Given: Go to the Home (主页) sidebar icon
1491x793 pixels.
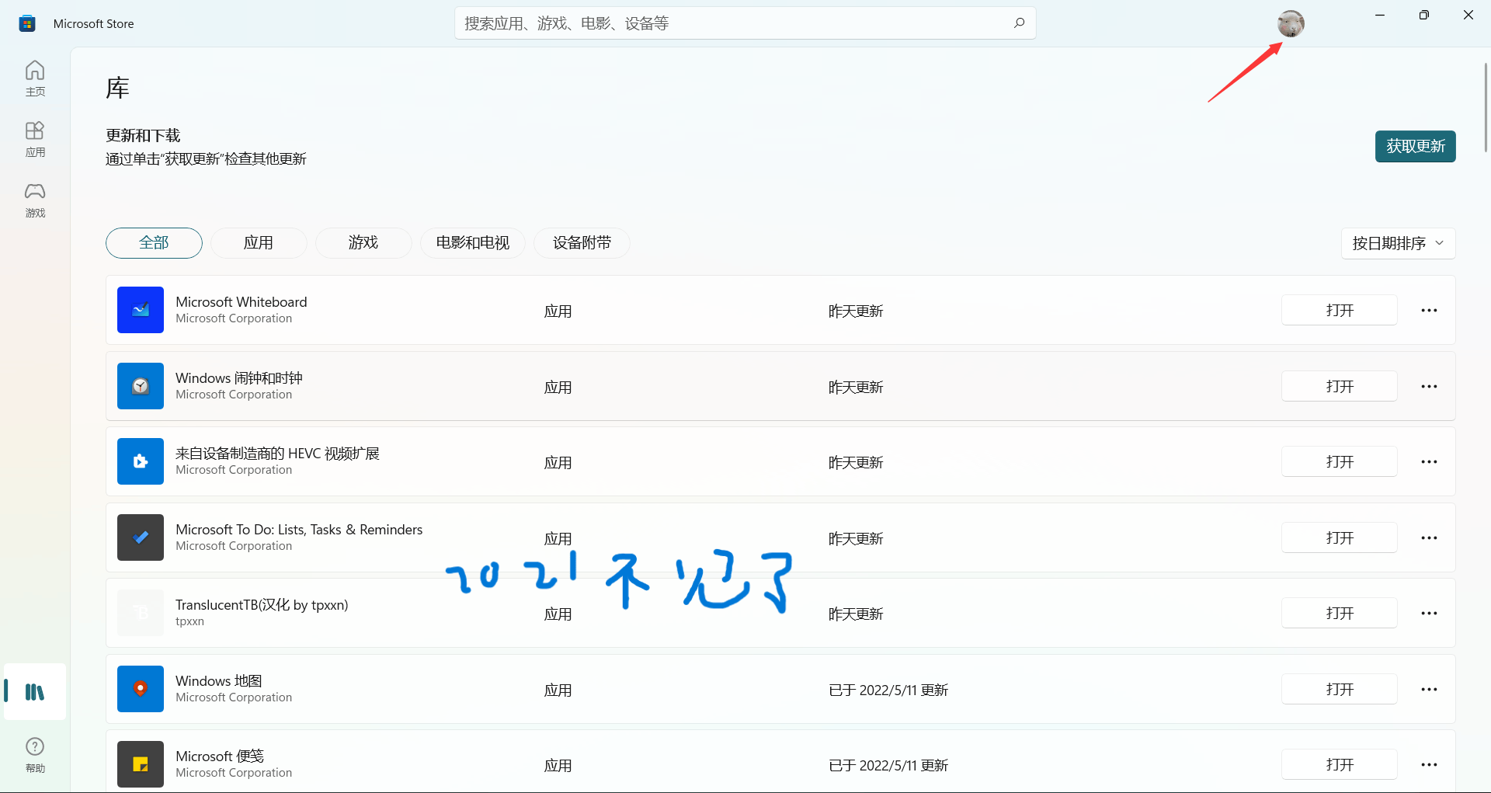Looking at the screenshot, I should tap(35, 78).
